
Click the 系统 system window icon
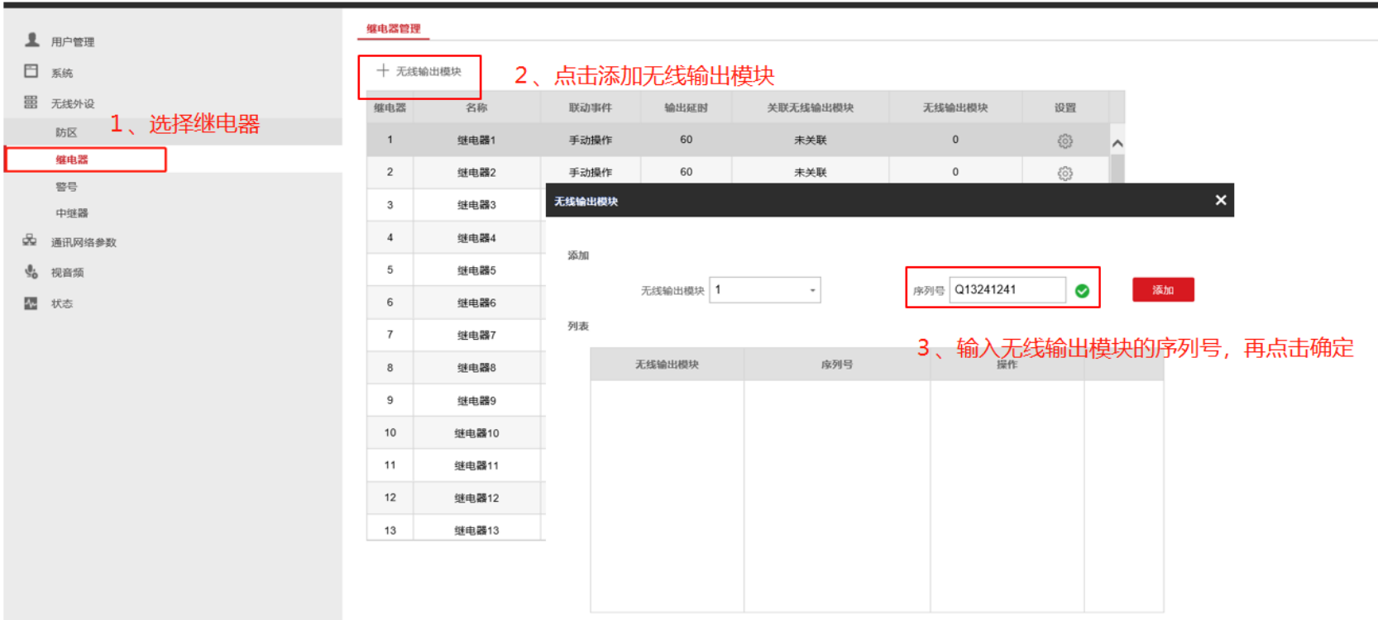pyautogui.click(x=31, y=71)
